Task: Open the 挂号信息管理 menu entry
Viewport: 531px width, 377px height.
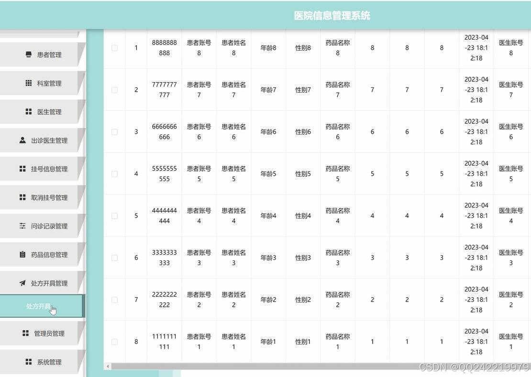Action: [42, 169]
